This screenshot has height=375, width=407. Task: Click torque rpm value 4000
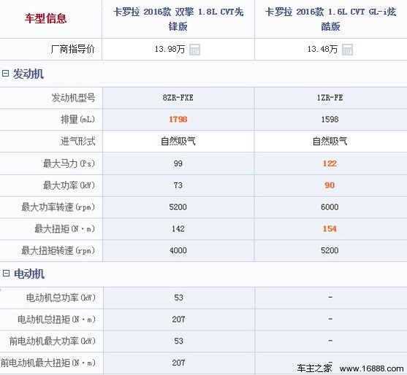(178, 250)
